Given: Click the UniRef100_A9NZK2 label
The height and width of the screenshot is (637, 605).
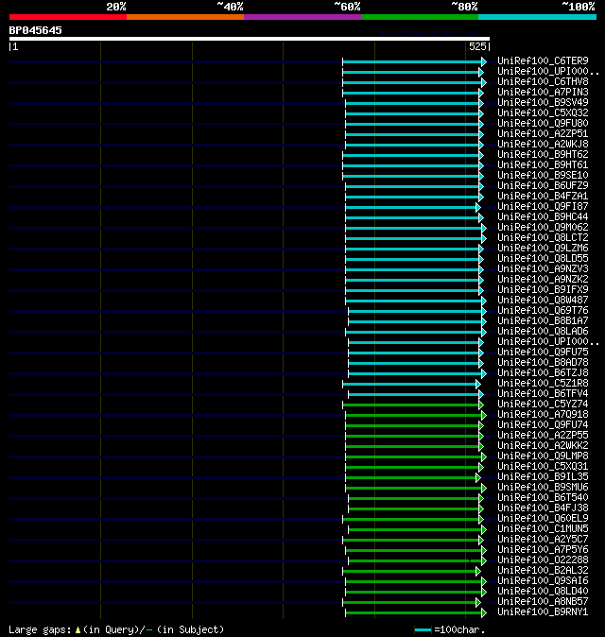Looking at the screenshot, I should 543,279.
